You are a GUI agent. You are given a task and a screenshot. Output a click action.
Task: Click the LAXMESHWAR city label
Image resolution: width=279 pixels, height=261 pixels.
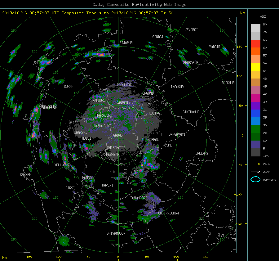110,155
